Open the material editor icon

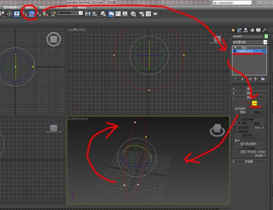[133, 14]
